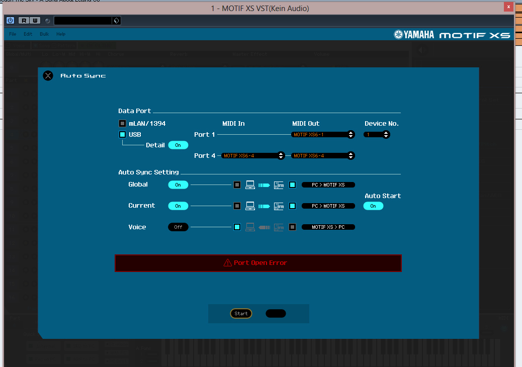The height and width of the screenshot is (367, 522).
Task: Toggle the R read automation button
Action: pos(24,21)
